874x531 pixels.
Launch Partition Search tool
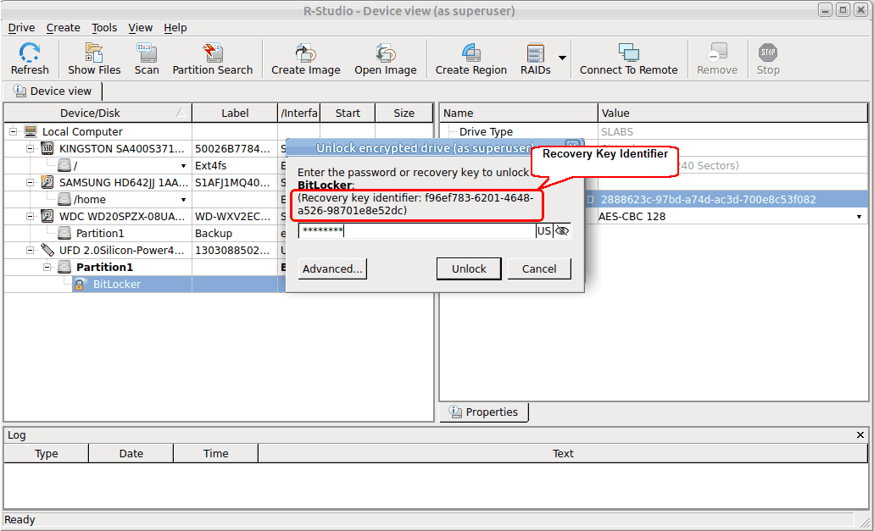[213, 58]
